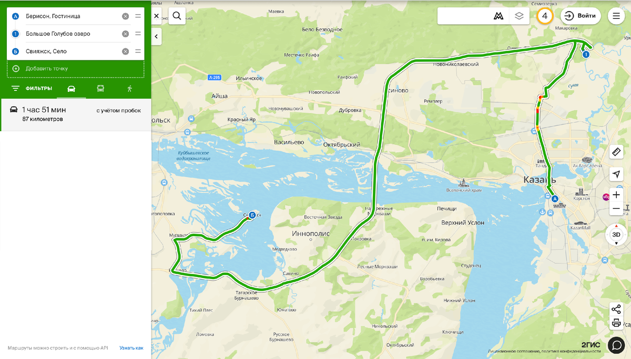Switch to the public transport tab

[x=100, y=89]
